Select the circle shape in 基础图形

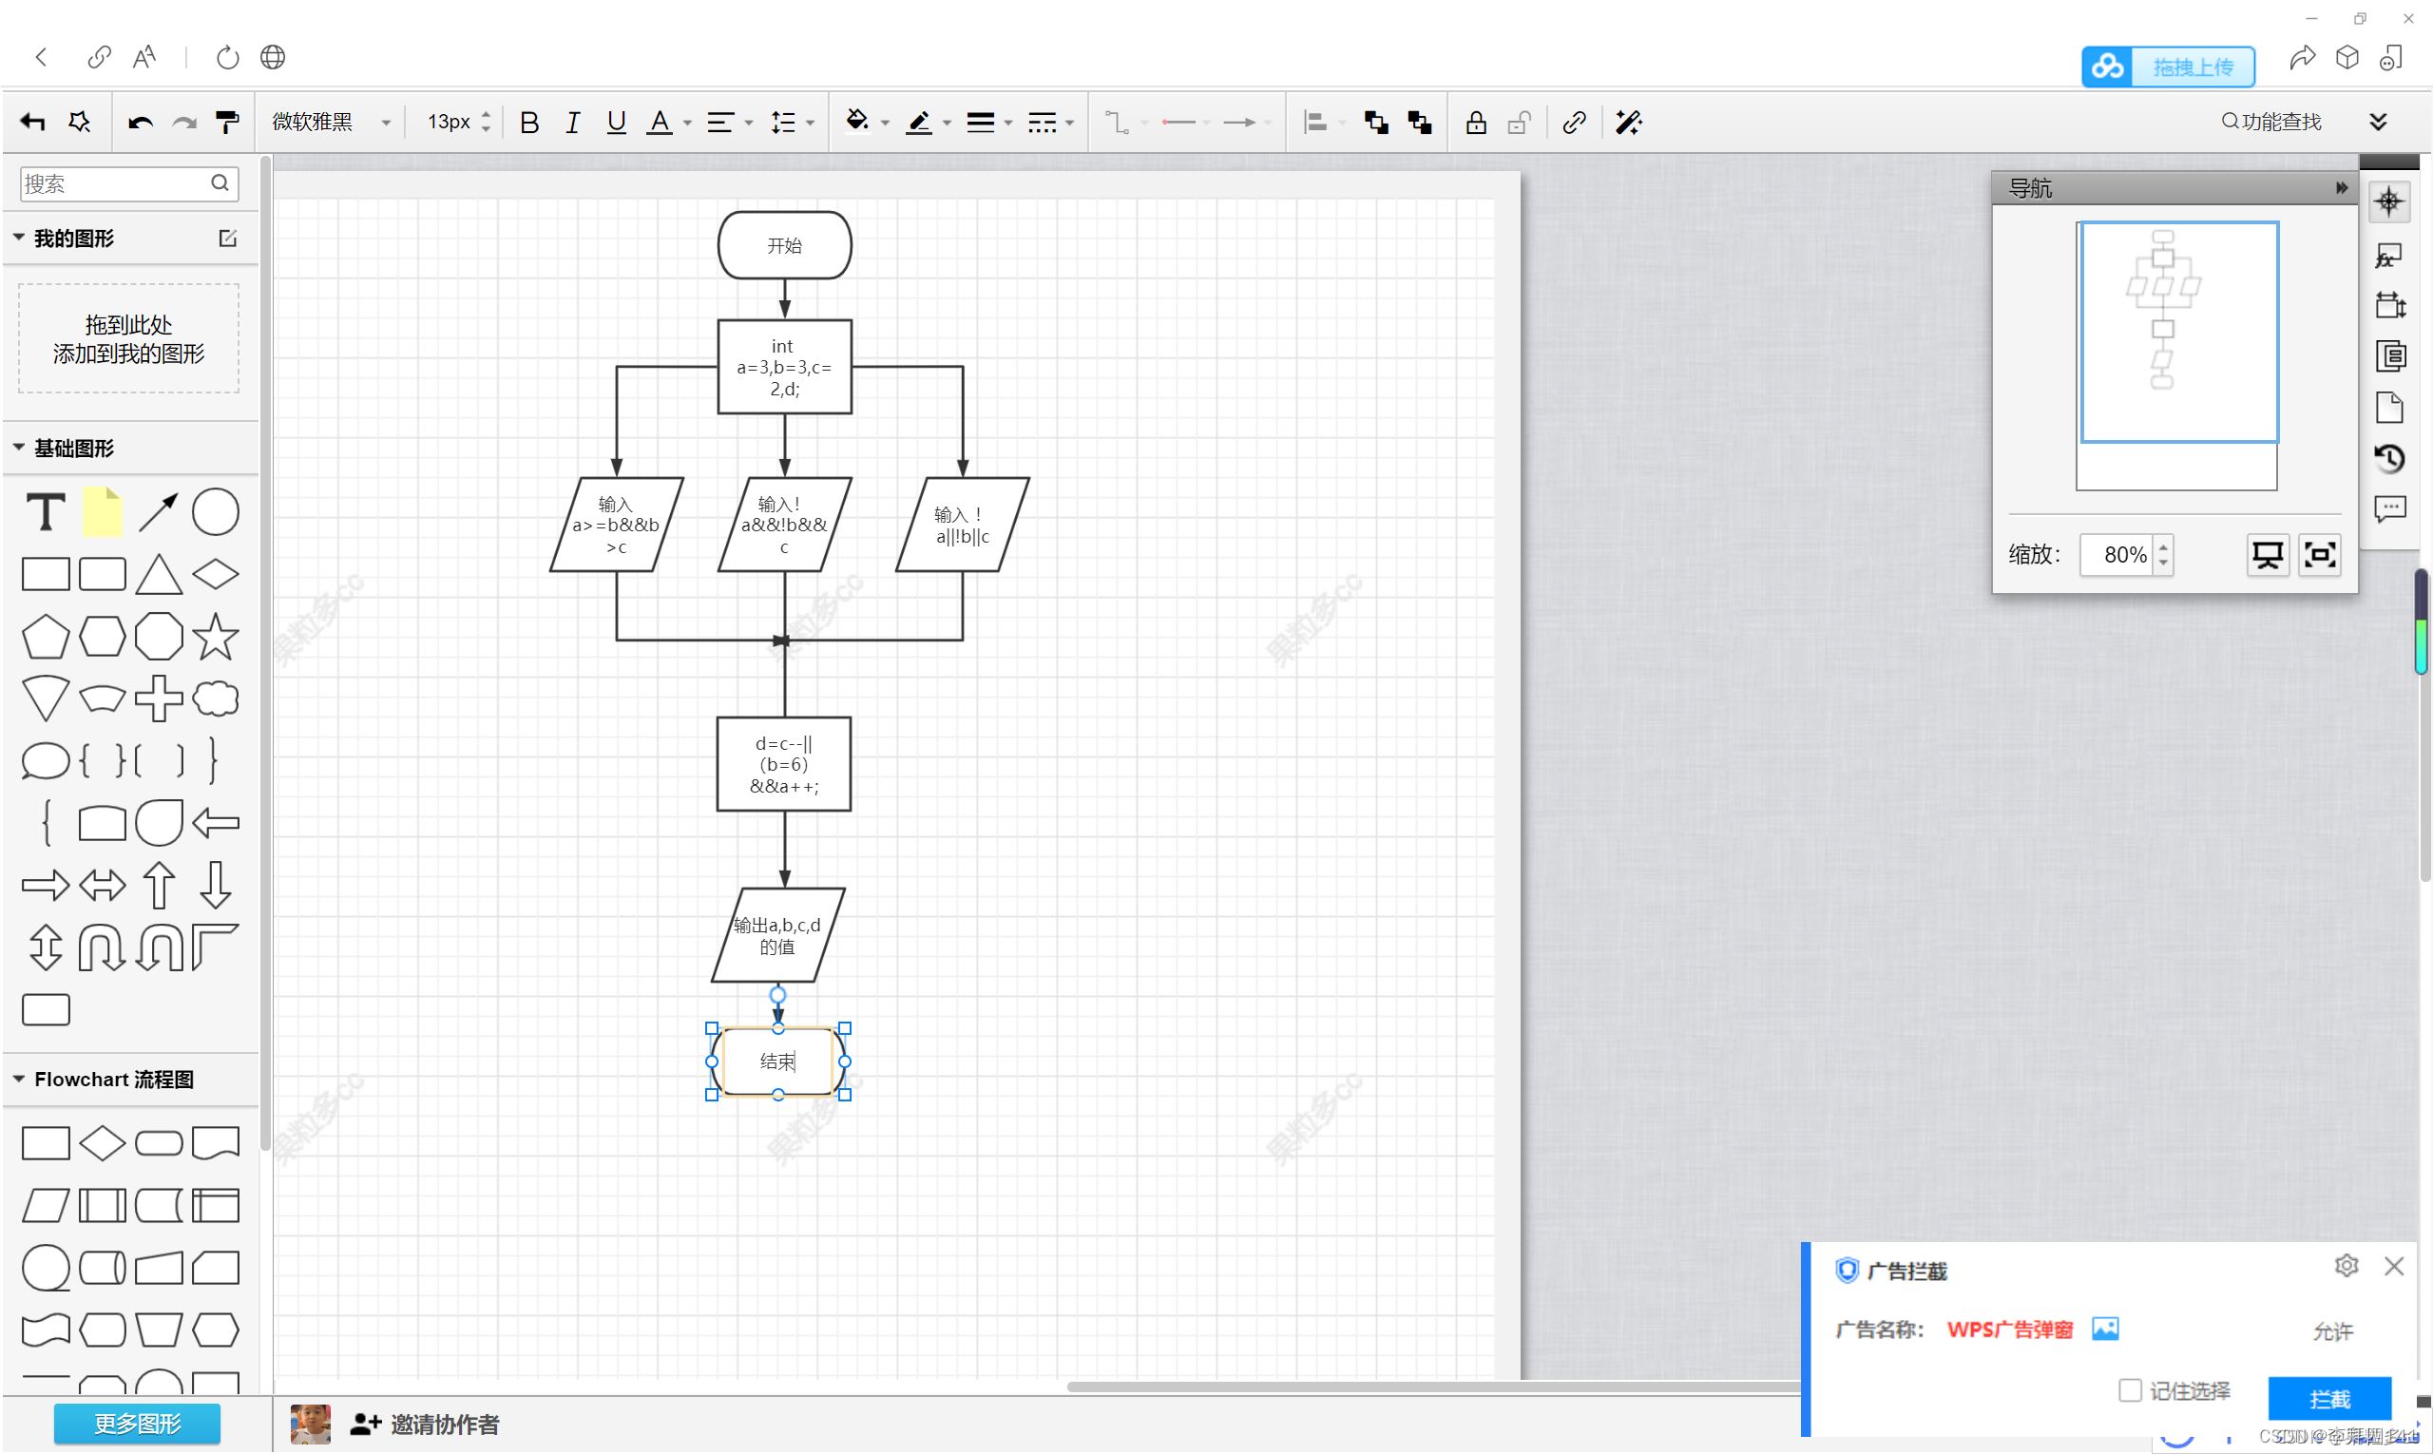(x=216, y=511)
